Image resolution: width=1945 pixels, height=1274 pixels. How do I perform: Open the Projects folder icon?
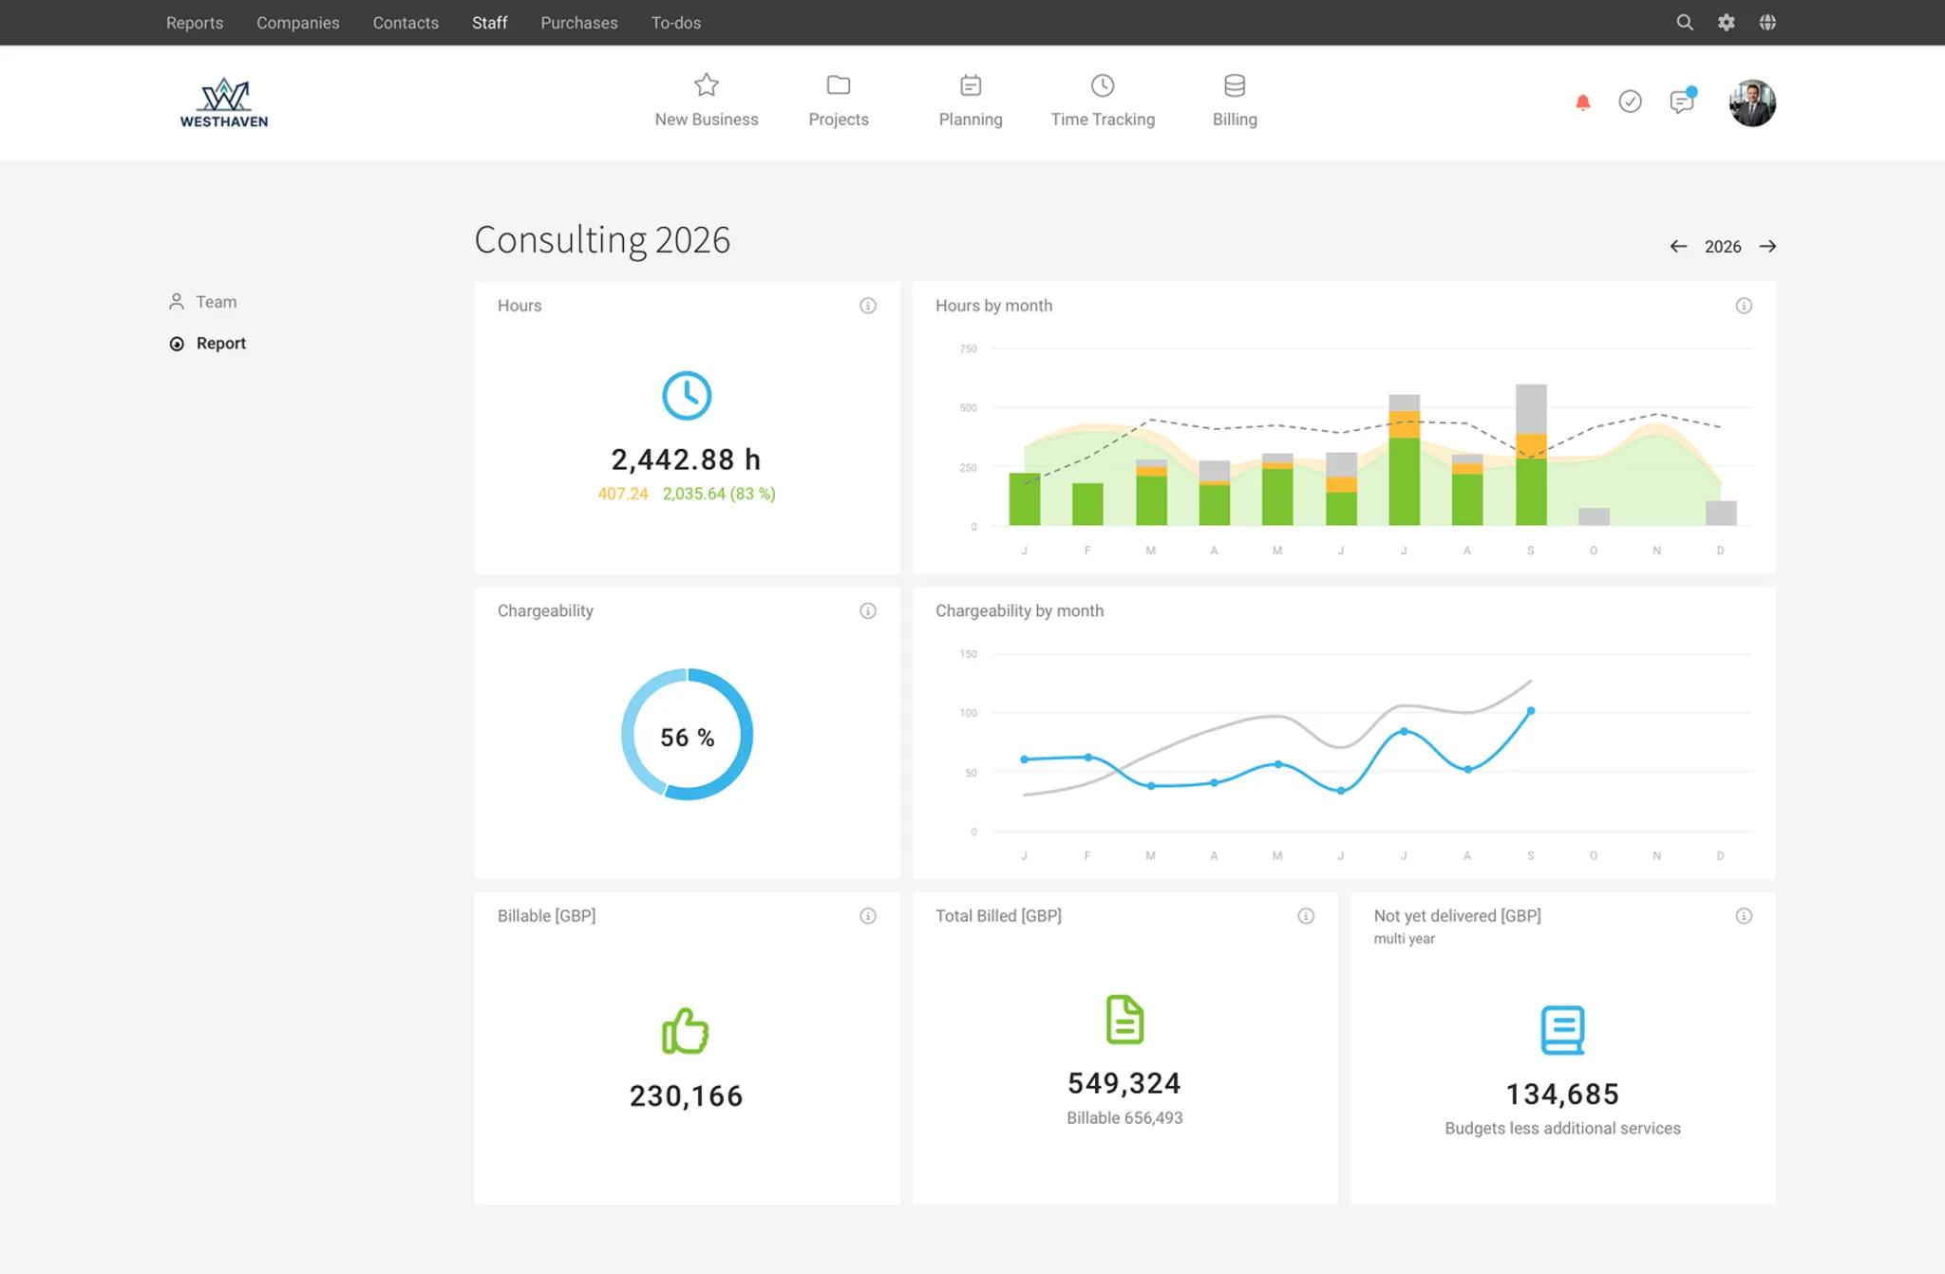[838, 85]
